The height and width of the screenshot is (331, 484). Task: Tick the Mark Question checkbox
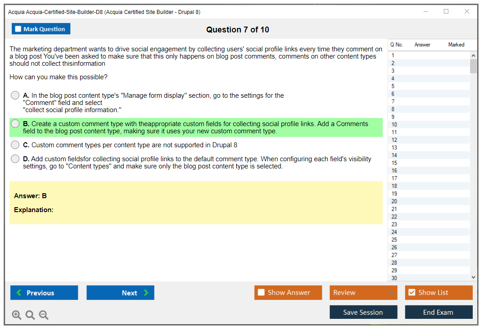coord(18,29)
